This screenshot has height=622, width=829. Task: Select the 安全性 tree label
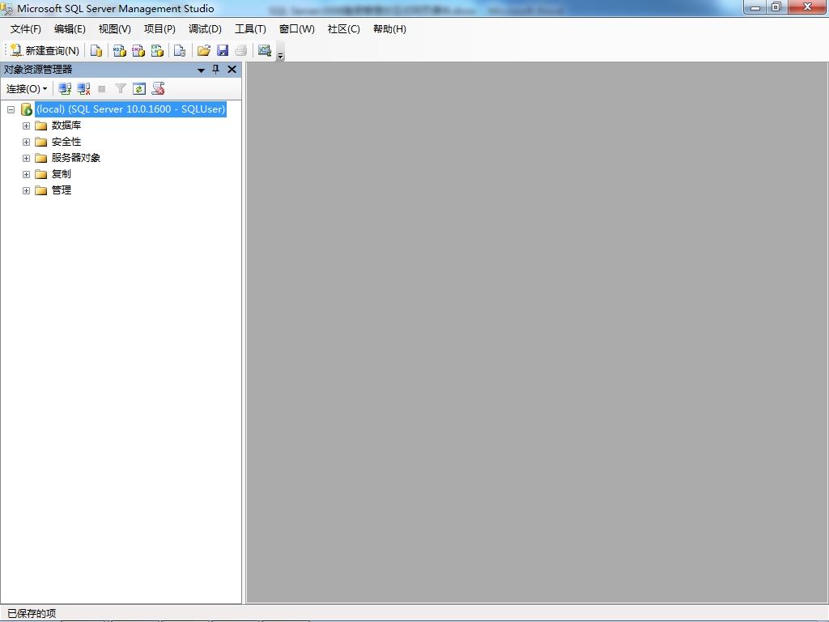pos(66,142)
